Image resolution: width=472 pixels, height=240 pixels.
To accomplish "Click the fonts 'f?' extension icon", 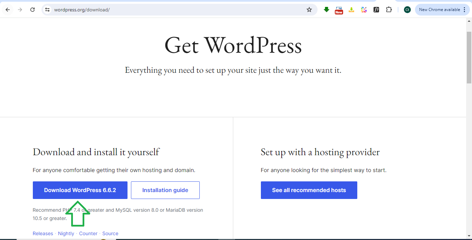I will pos(376,10).
